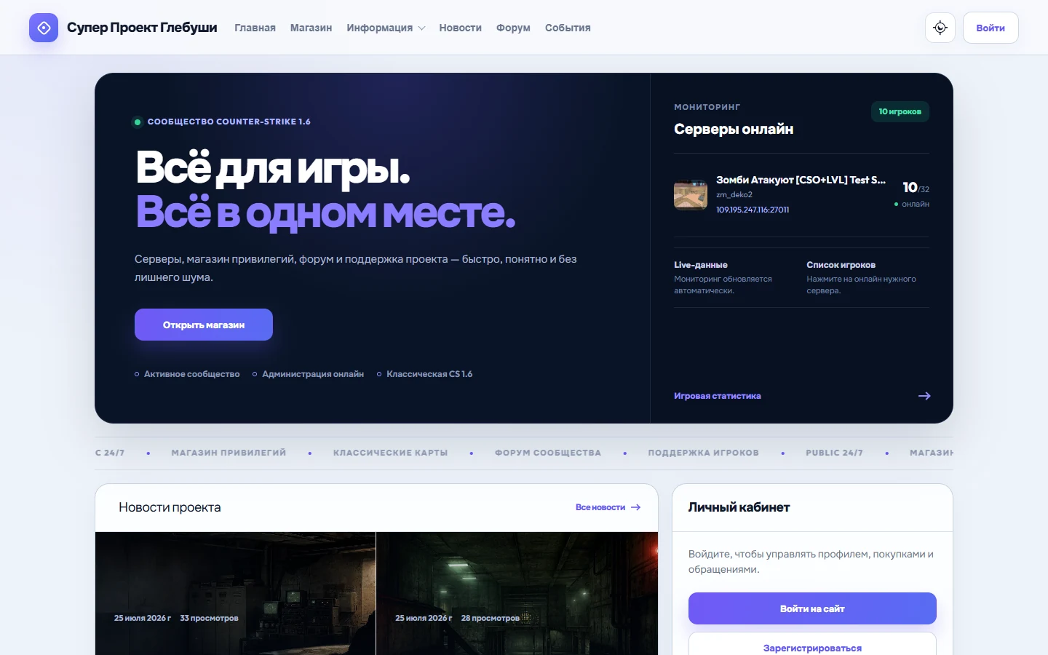Click the arrow next to Игровая статистика
The height and width of the screenshot is (655, 1048).
click(924, 396)
